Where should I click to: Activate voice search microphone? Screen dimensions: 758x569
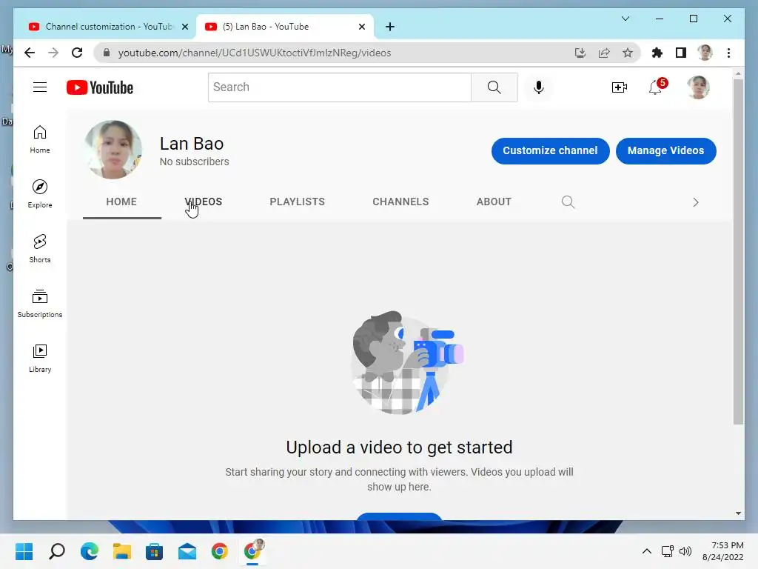coord(539,87)
